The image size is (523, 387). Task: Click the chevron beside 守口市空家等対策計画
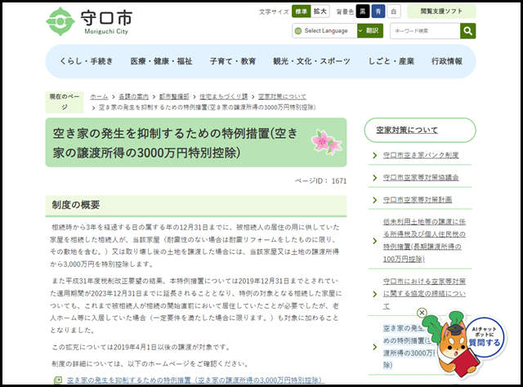point(375,200)
